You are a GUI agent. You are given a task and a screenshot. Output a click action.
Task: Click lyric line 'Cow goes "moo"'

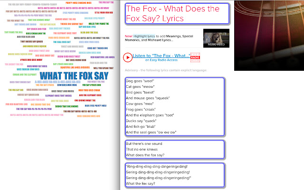[140, 104]
